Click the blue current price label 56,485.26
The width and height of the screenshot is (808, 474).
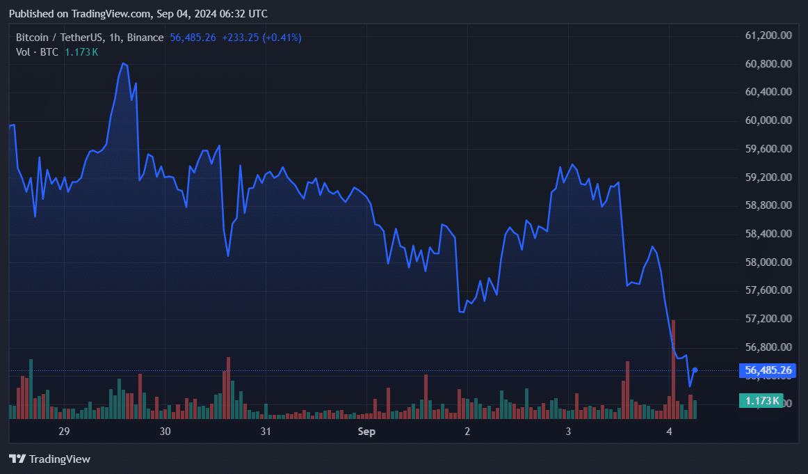pos(767,370)
